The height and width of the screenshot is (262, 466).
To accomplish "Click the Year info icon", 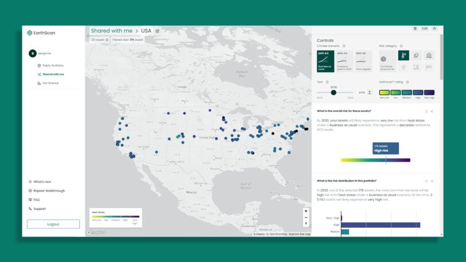I will coord(327,82).
